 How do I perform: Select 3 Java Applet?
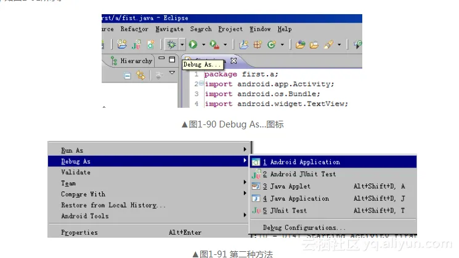coord(333,186)
